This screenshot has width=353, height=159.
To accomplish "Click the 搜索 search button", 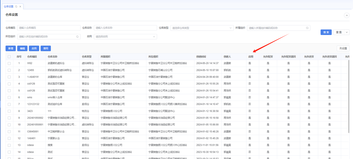I will pyautogui.click(x=326, y=32).
